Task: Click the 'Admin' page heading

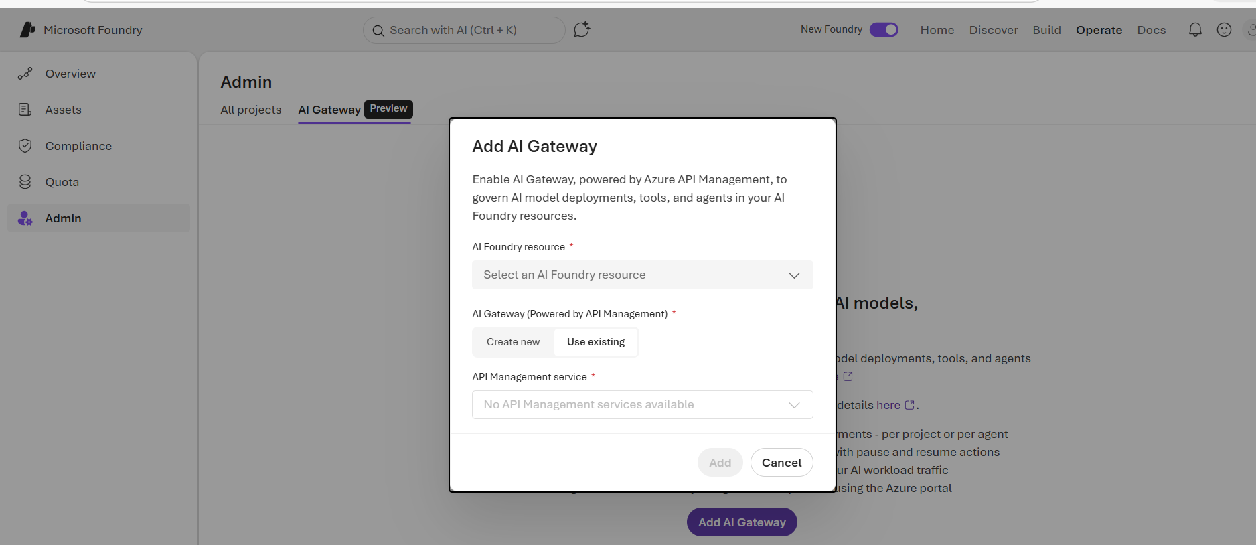Action: [x=246, y=82]
